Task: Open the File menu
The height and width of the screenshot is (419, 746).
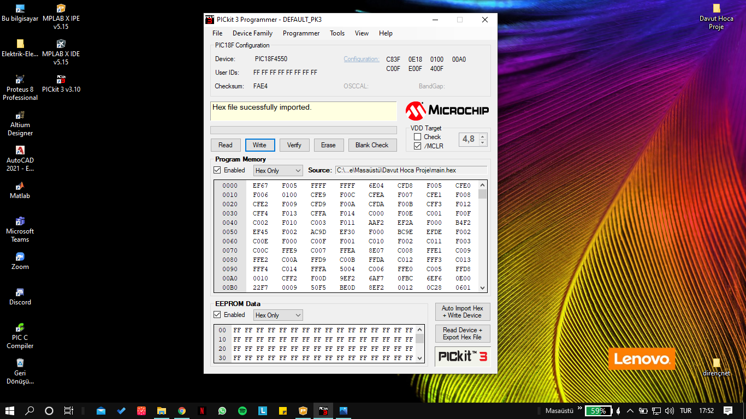Action: click(x=217, y=33)
